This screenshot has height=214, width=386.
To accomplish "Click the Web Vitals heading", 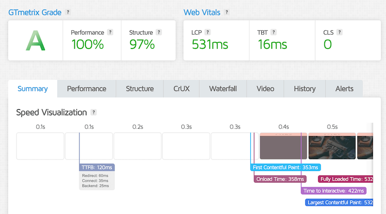I will coord(202,12).
